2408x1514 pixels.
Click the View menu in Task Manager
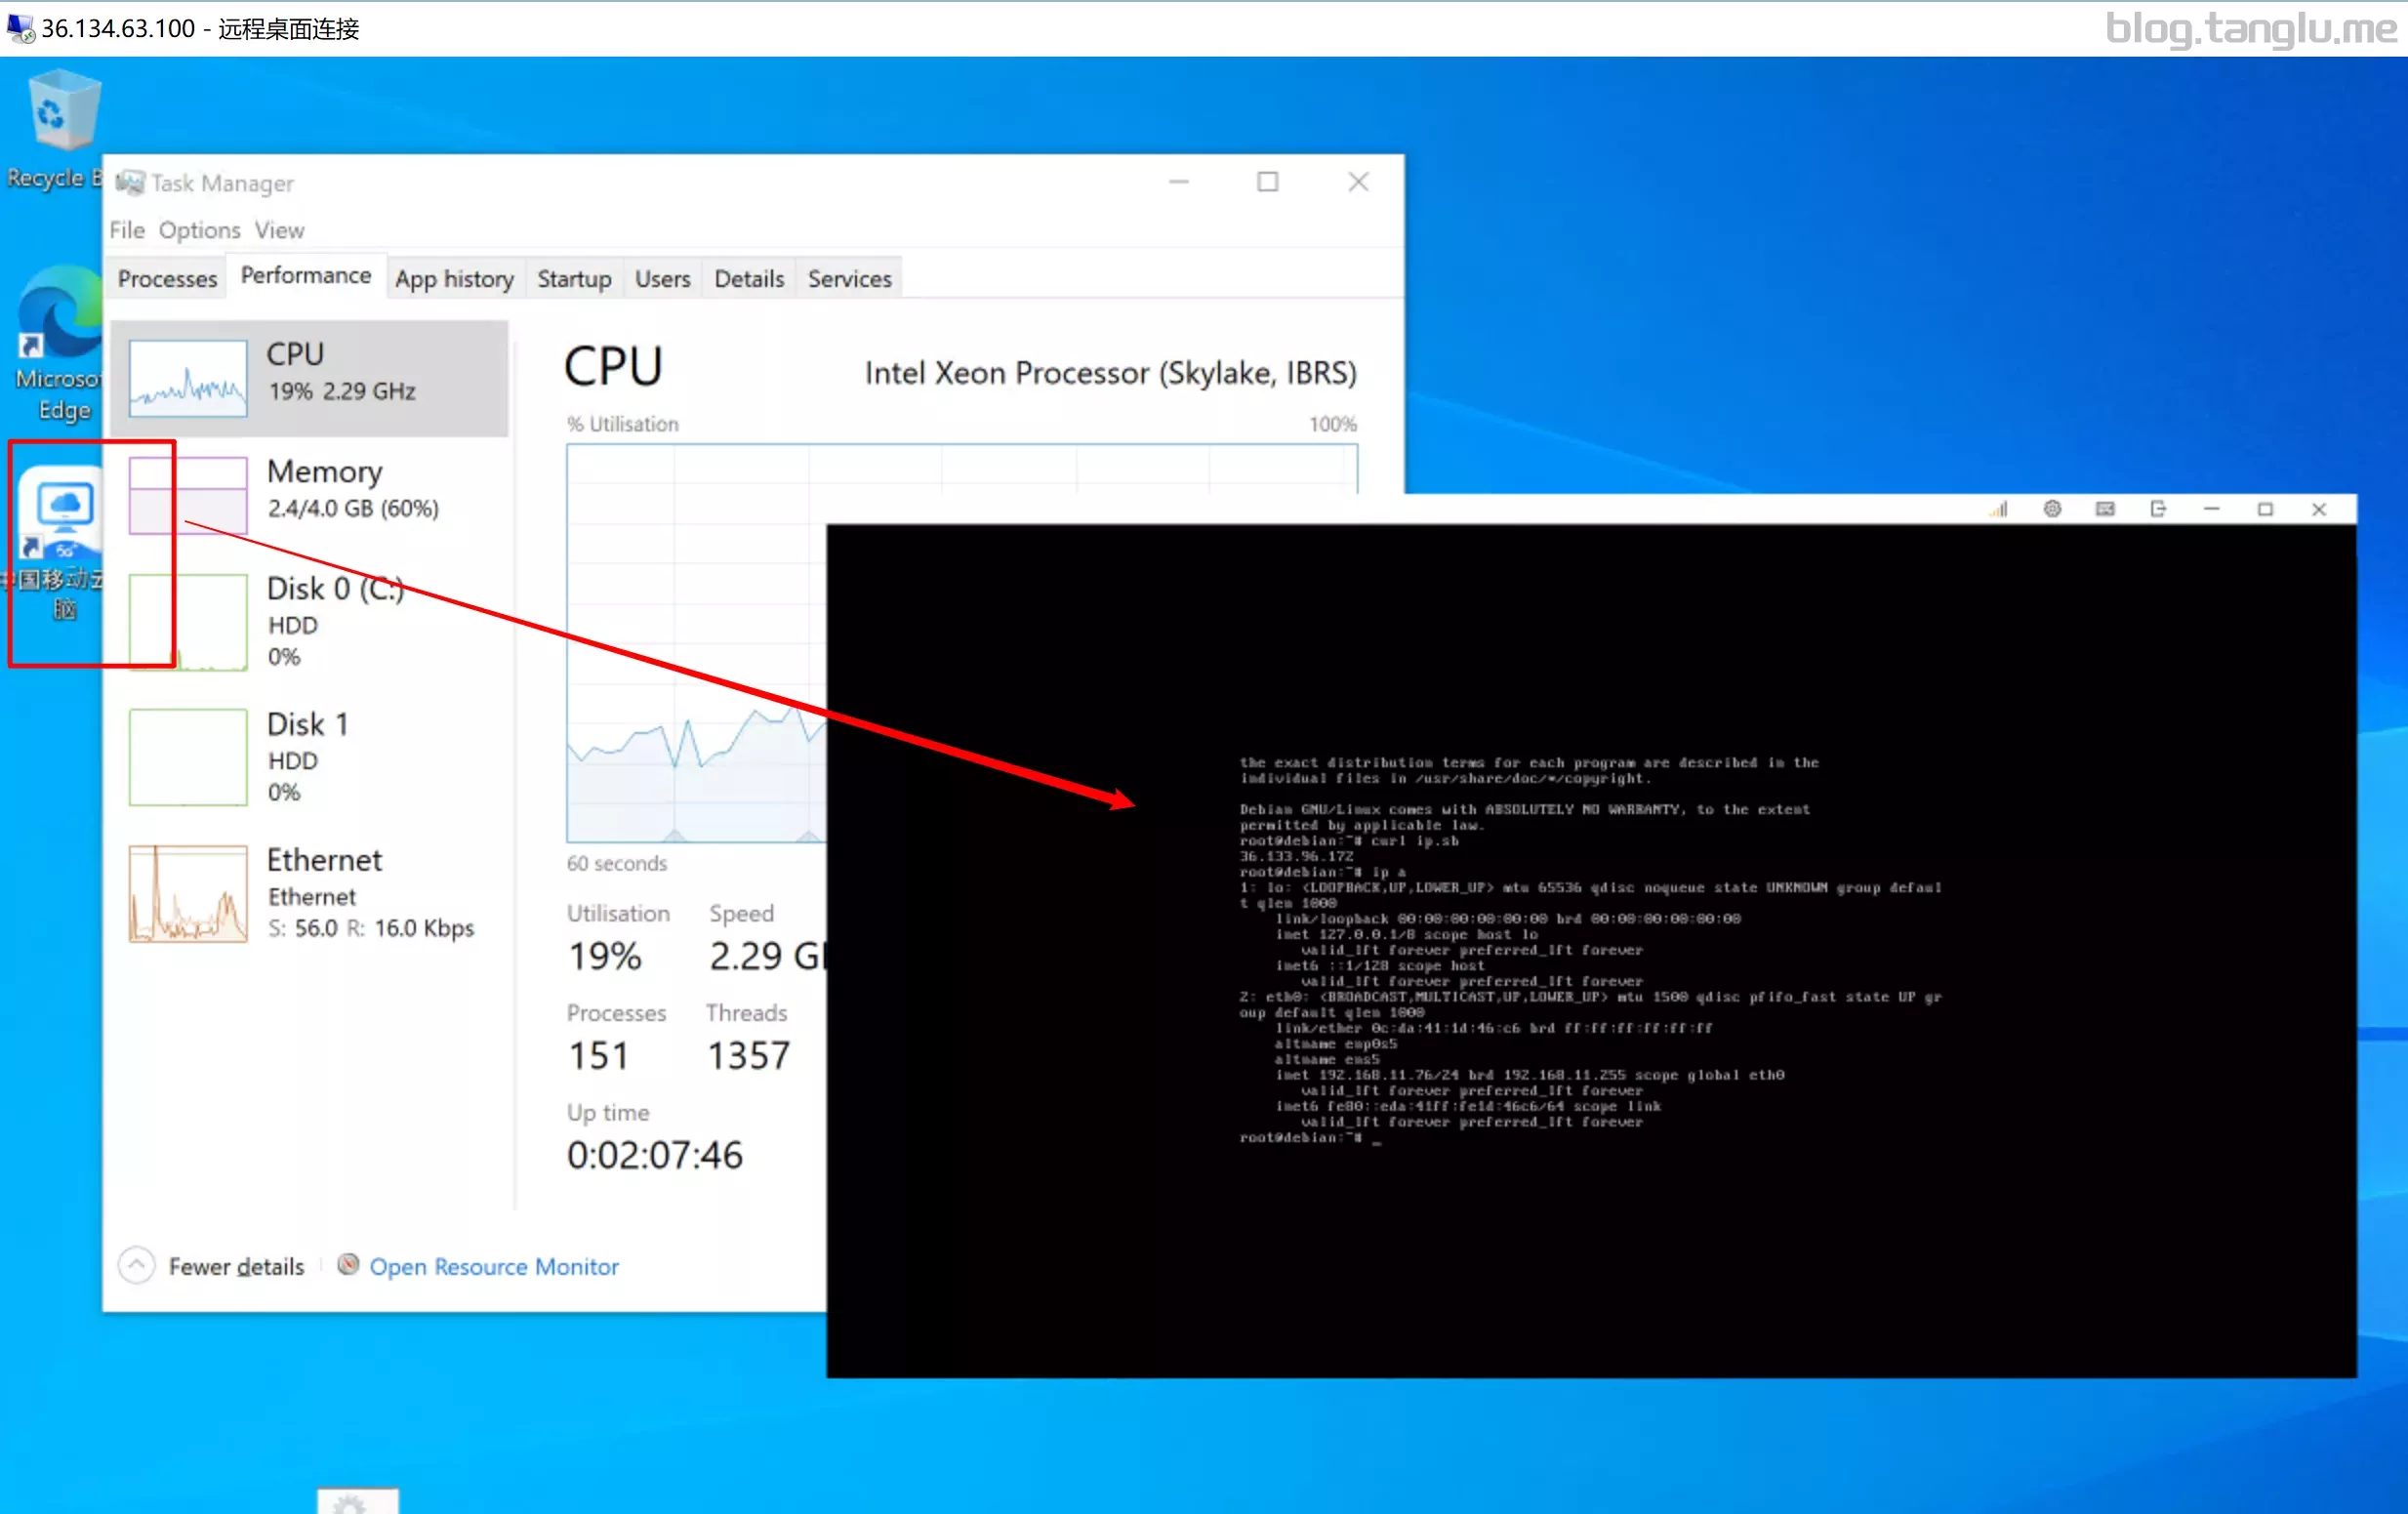coord(279,228)
